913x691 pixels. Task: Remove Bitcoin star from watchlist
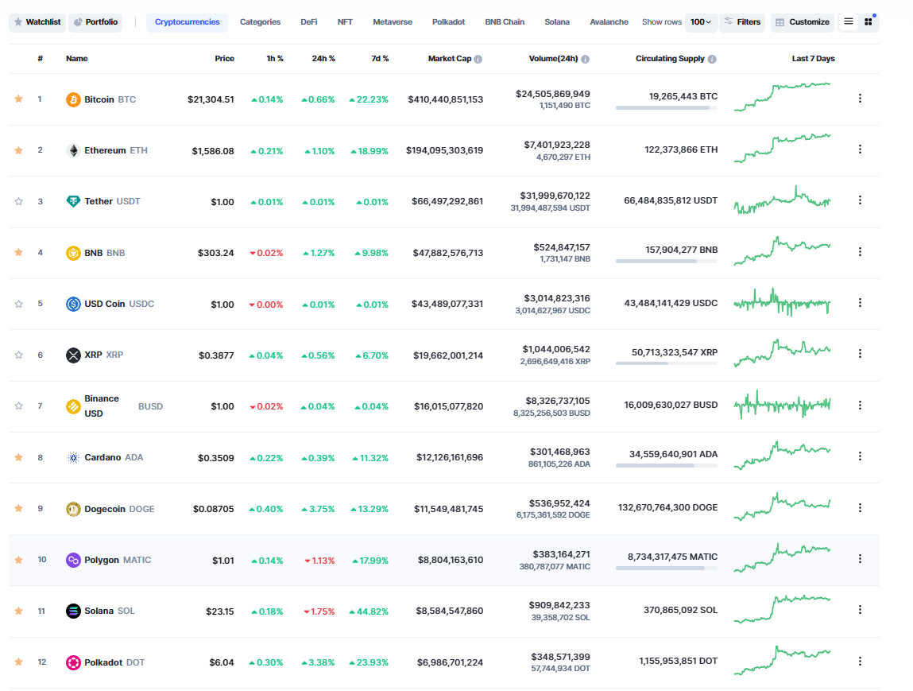(x=18, y=99)
